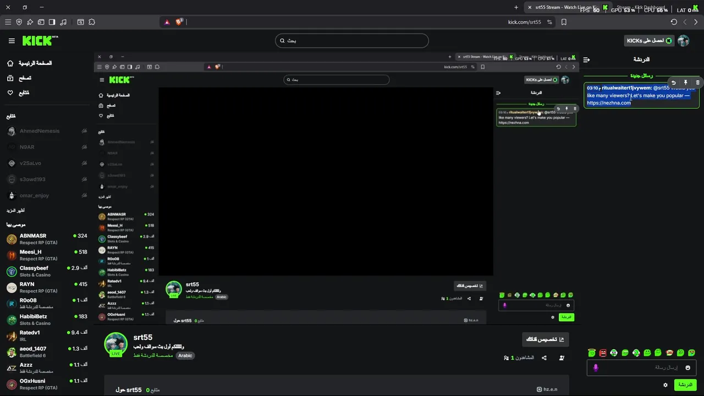704x396 pixels.
Task: Open the hz.e.n Instagram link
Action: (x=547, y=389)
